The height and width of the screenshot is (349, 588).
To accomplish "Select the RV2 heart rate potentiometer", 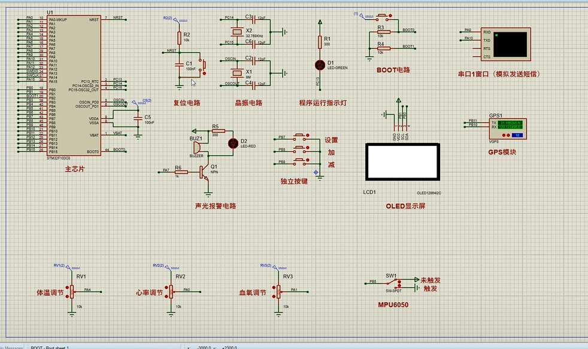I will [x=171, y=292].
